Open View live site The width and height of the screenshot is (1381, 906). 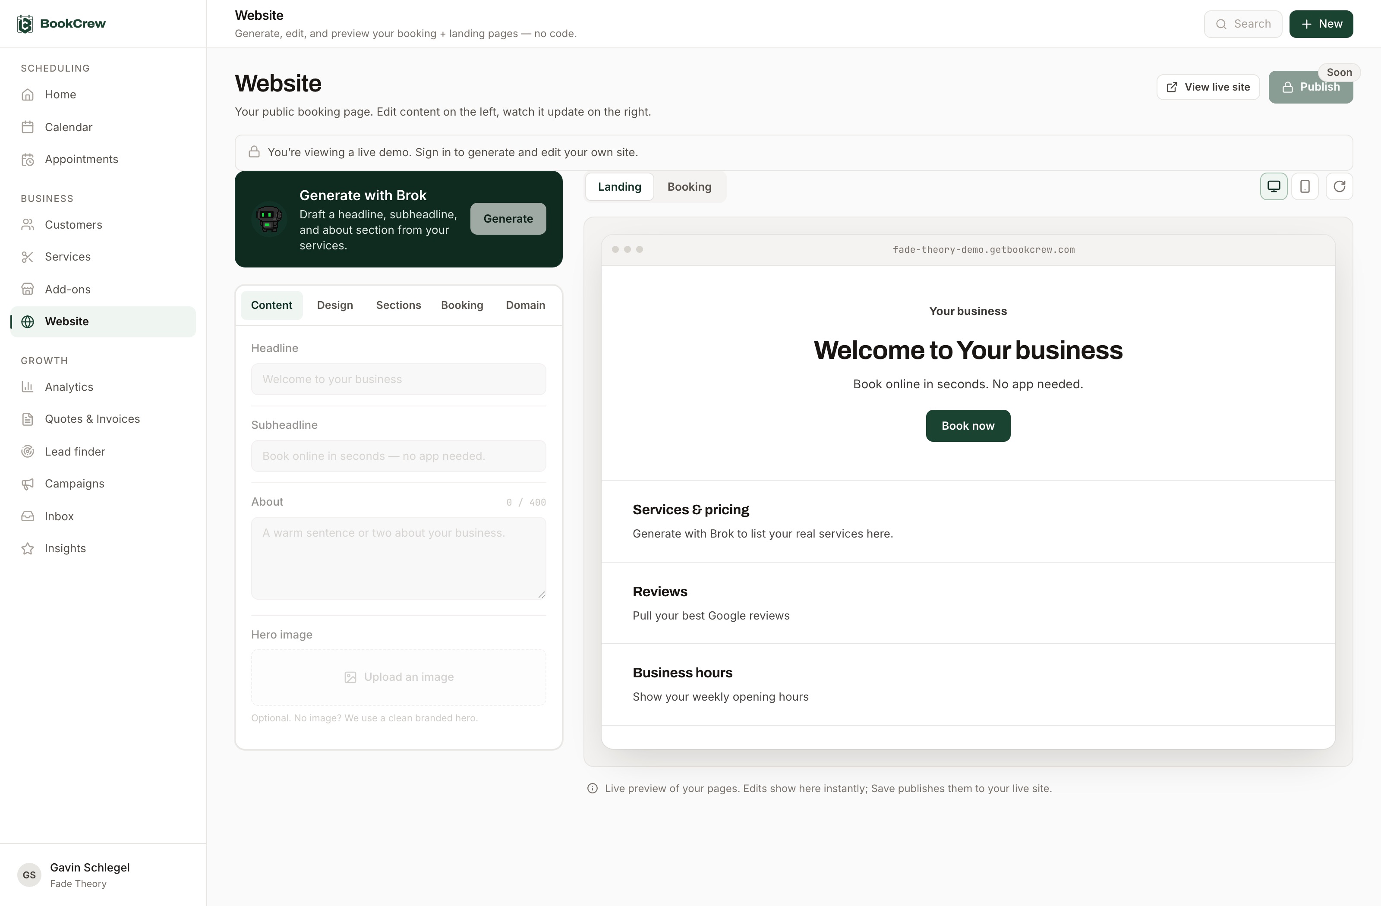click(x=1208, y=87)
